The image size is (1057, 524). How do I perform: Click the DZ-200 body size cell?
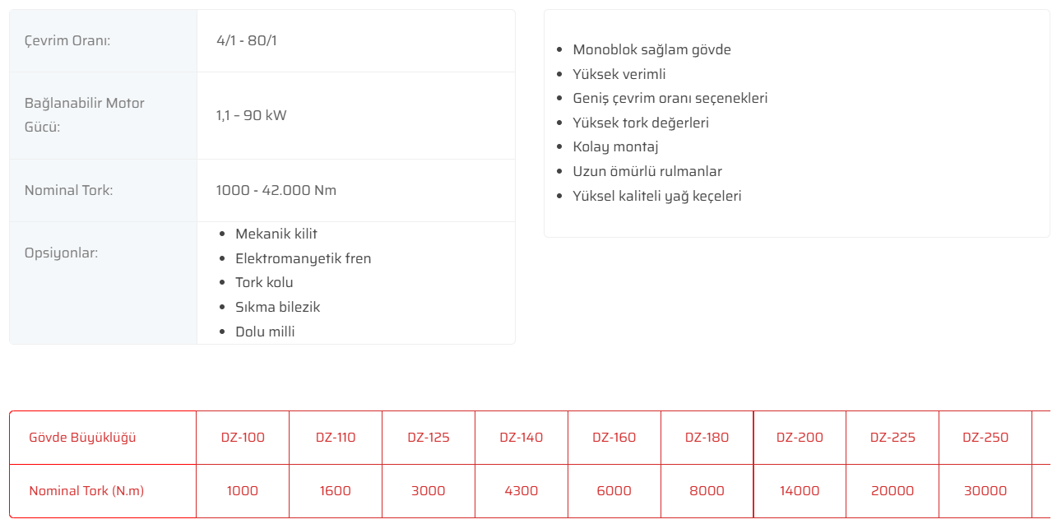click(800, 438)
